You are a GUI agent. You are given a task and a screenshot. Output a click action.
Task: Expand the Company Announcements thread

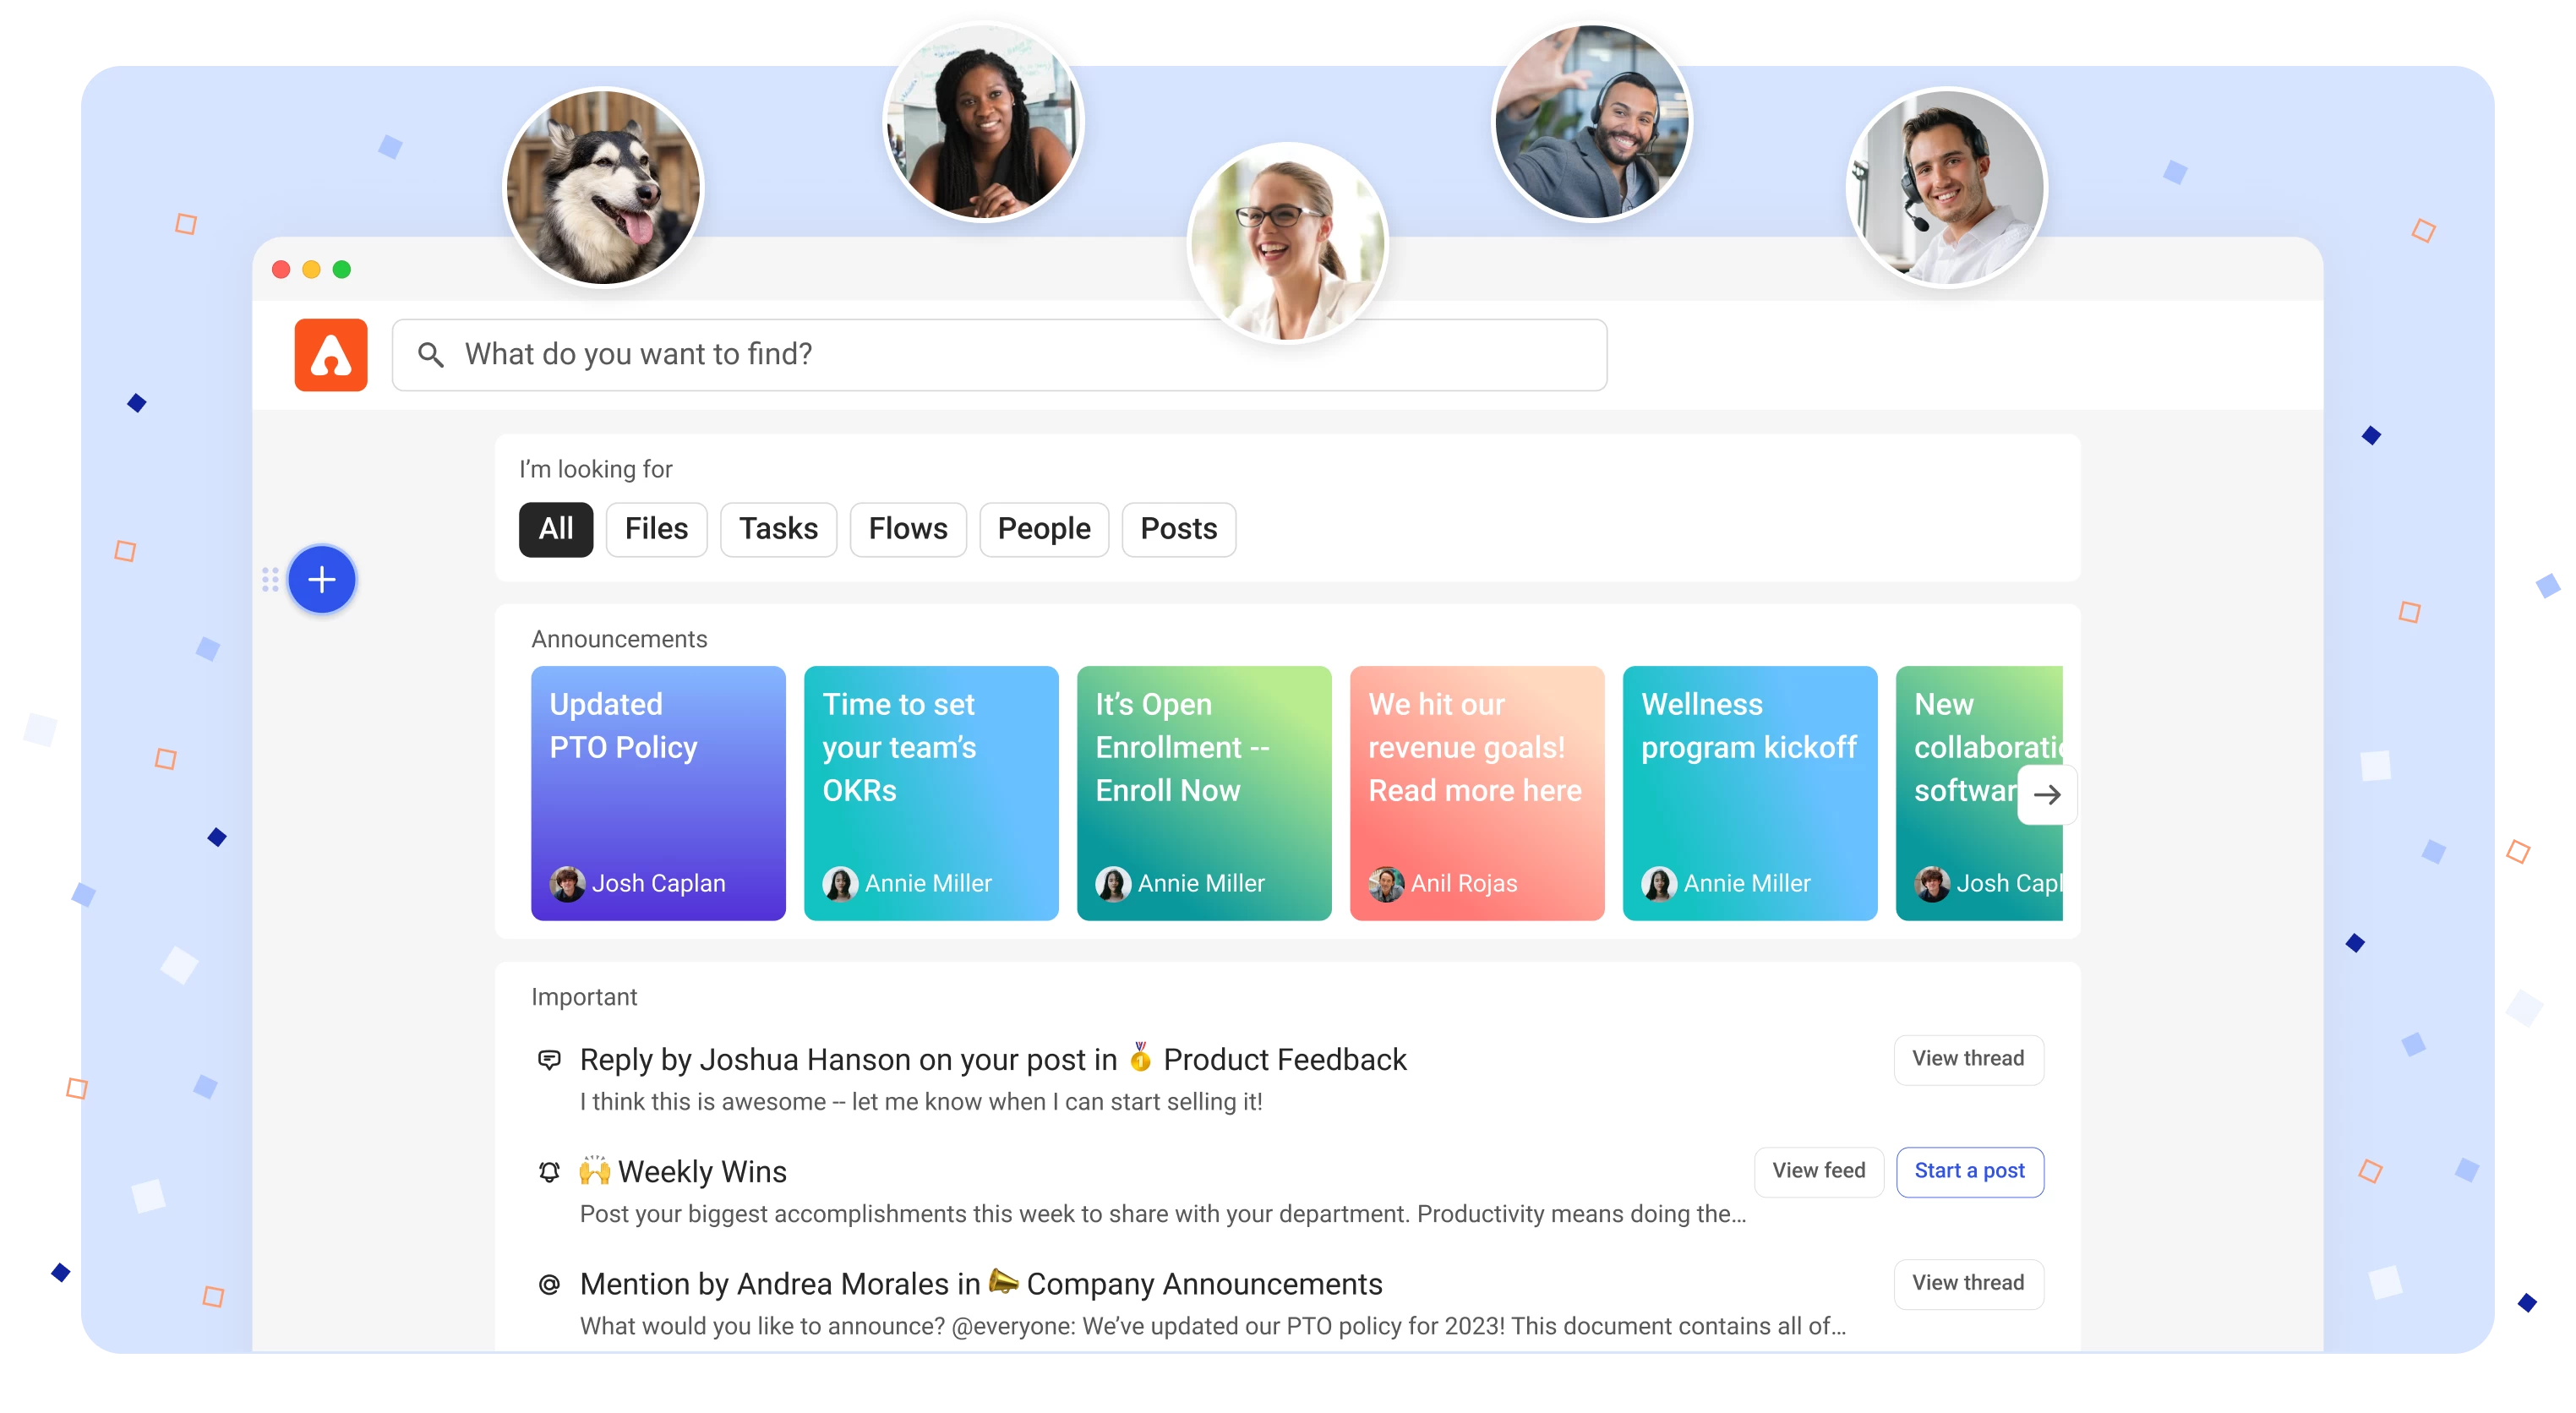pos(1969,1283)
